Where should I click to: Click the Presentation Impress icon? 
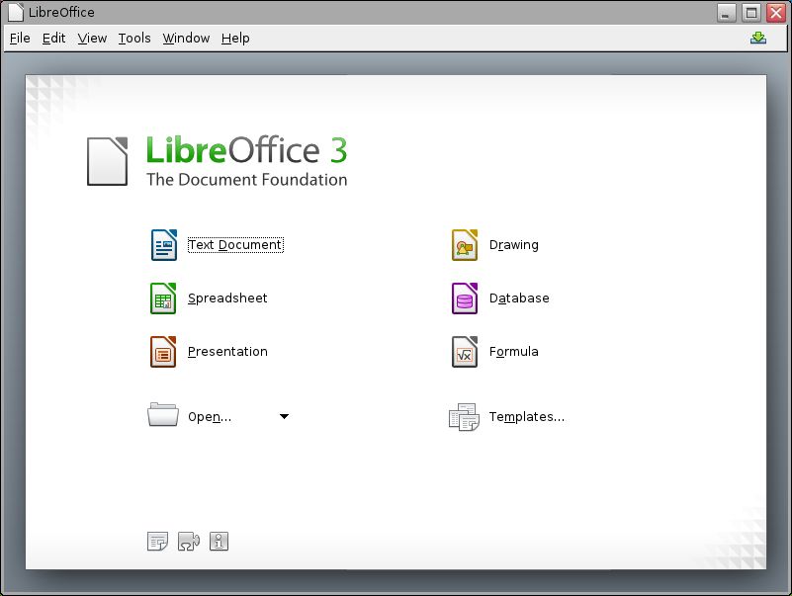[163, 352]
